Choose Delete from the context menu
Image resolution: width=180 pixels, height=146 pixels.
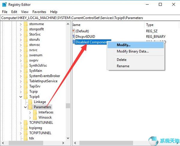pyautogui.click(x=121, y=60)
